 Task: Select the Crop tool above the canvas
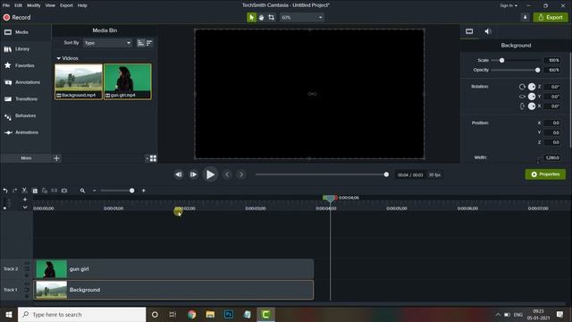coord(271,17)
